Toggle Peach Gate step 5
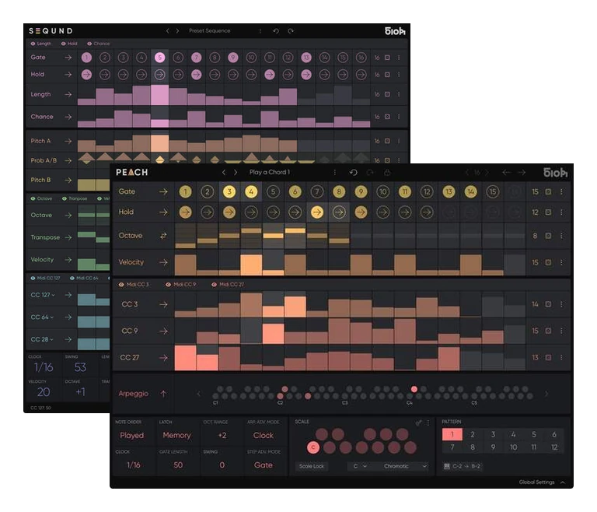 (273, 191)
